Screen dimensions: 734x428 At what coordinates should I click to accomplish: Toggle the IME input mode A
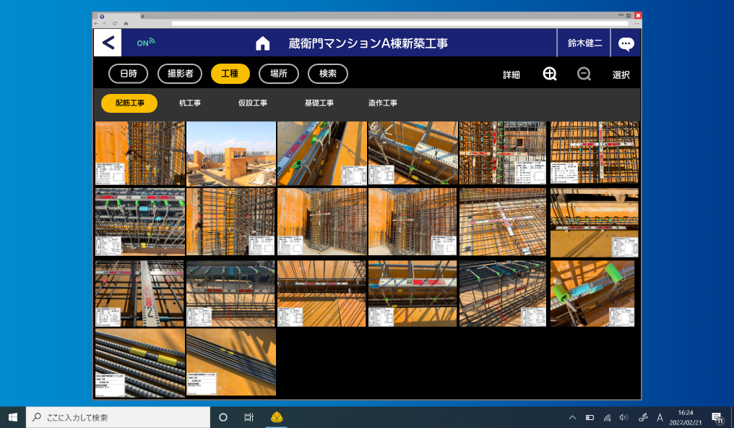coord(660,417)
